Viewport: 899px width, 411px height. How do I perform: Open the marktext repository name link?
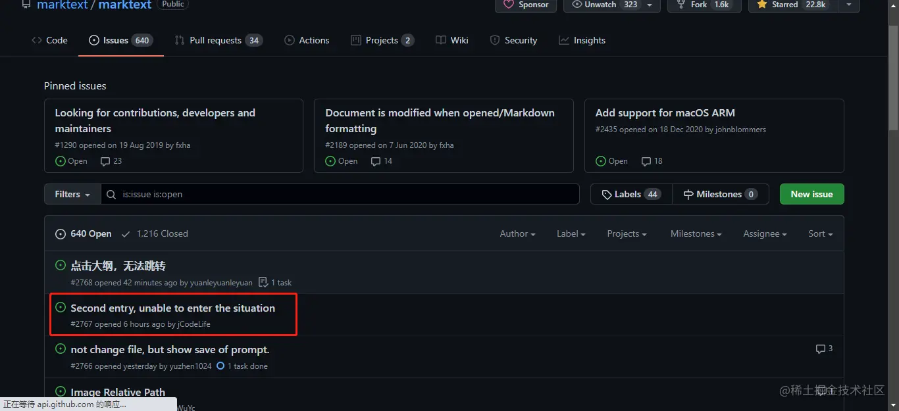(x=124, y=5)
